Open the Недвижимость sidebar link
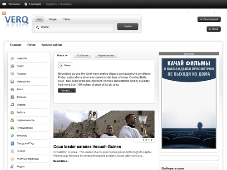 [x=25, y=120]
